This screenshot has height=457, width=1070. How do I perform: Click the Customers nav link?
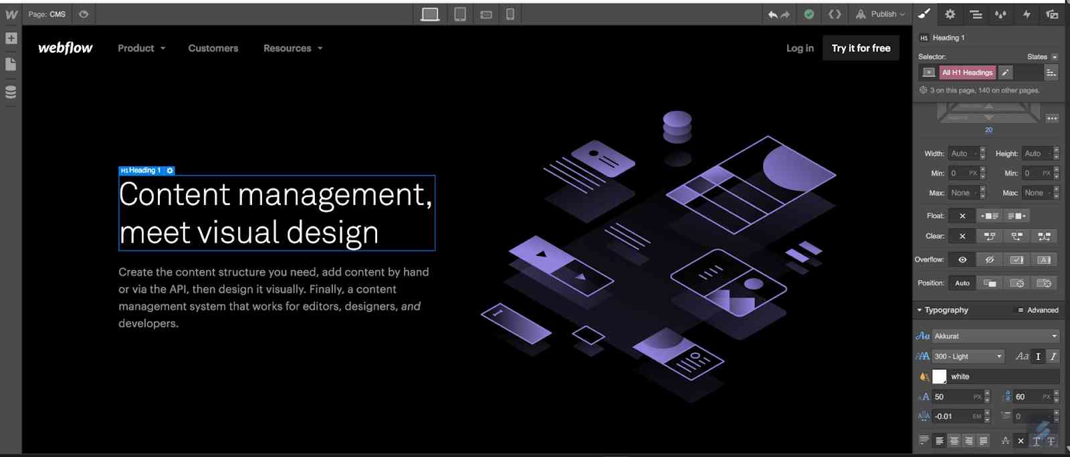coord(213,48)
